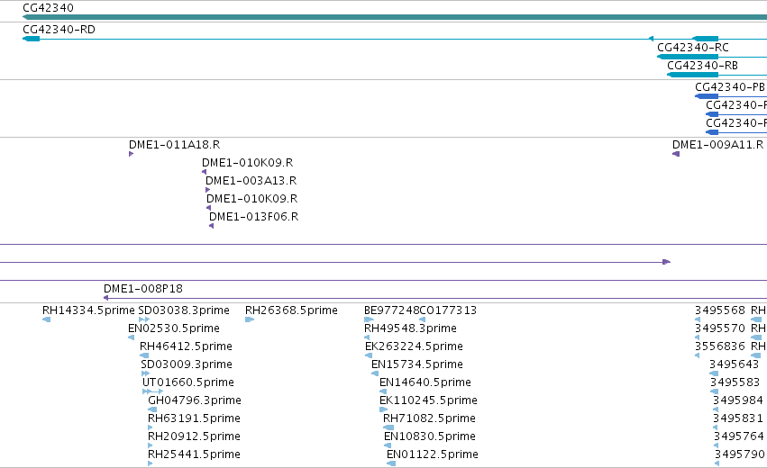
Task: Select the DME1-003A13.R arrow marker
Action: (208, 190)
